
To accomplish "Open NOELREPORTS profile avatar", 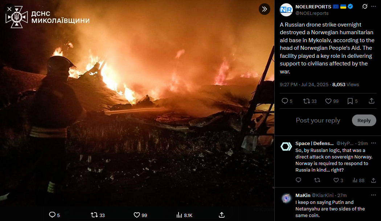I will 286,10.
